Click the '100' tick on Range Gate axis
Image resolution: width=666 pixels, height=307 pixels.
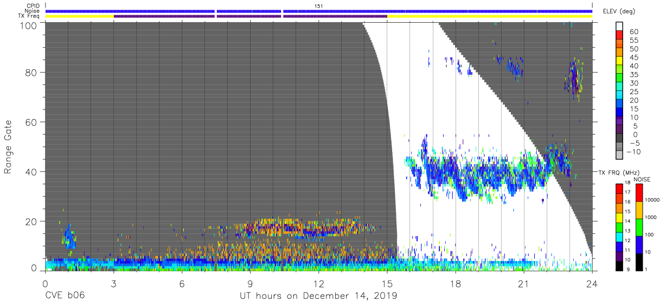click(29, 25)
